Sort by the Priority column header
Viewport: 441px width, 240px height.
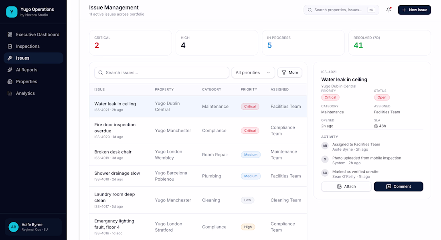click(x=249, y=89)
